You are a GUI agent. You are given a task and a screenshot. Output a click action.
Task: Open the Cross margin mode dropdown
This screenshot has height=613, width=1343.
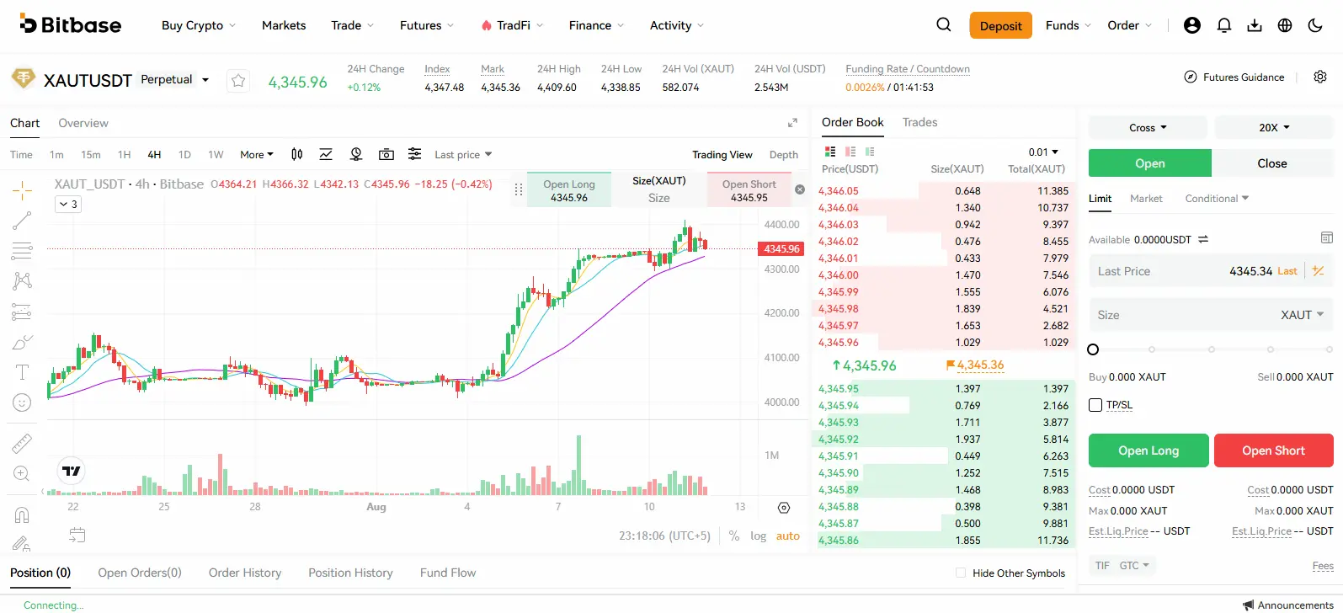point(1148,128)
